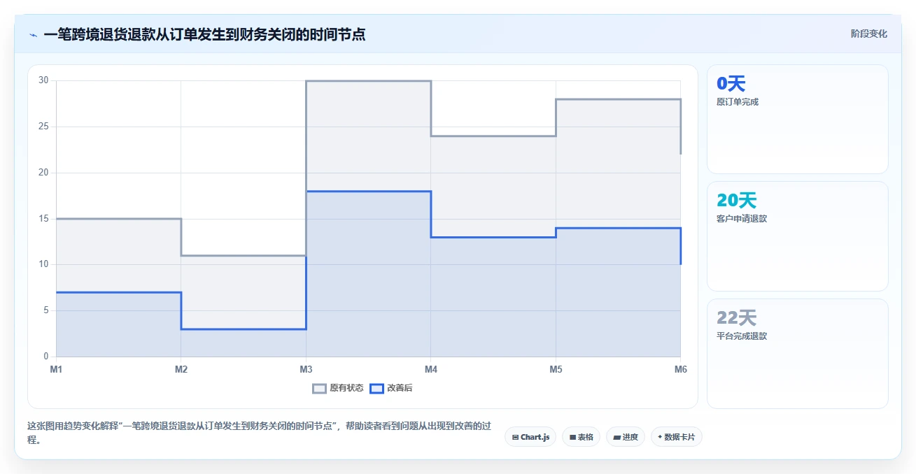Toggle the 原有状态 legend item
Screen dimensions: 916x474
coord(338,388)
